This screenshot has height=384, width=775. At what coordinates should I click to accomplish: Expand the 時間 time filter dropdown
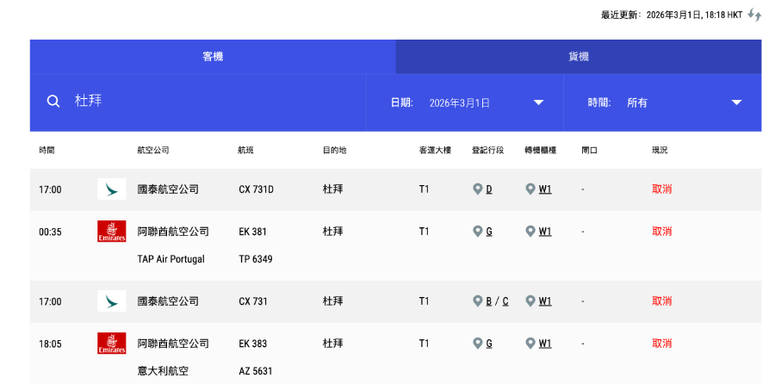[736, 102]
